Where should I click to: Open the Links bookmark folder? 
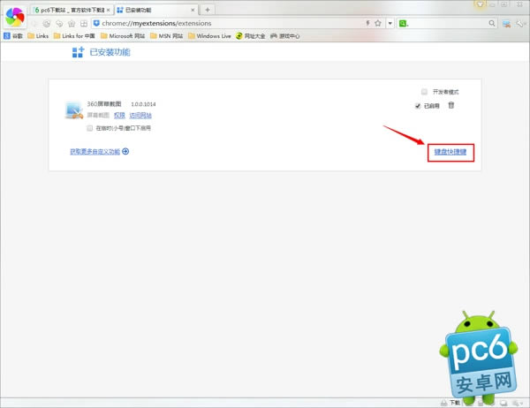pyautogui.click(x=38, y=36)
